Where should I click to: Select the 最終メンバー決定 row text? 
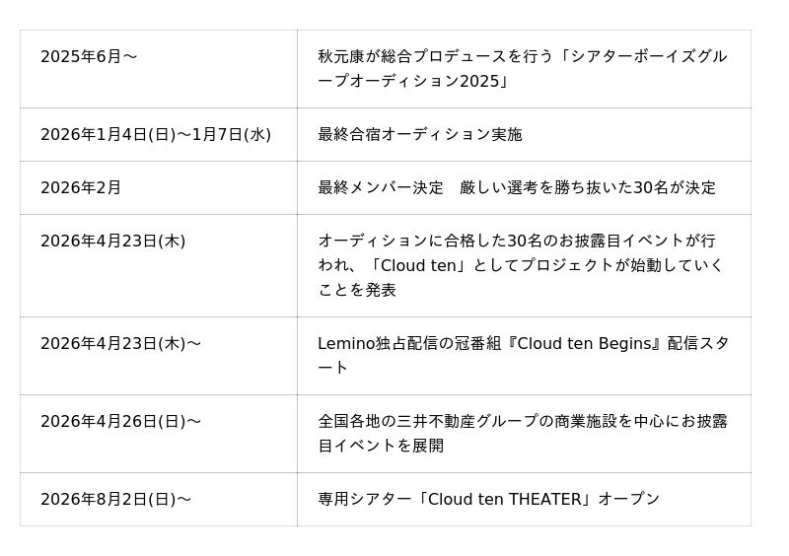click(x=517, y=187)
